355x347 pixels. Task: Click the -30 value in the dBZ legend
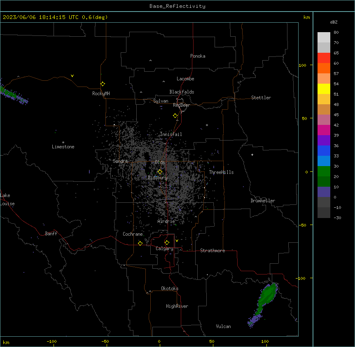[x=337, y=218]
